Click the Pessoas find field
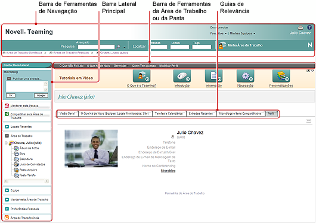Screen dimensions: 316x223 click(x=159, y=47)
